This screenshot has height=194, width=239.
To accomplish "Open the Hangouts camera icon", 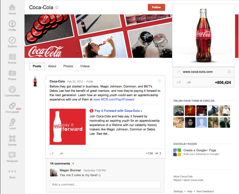I will click(12, 155).
